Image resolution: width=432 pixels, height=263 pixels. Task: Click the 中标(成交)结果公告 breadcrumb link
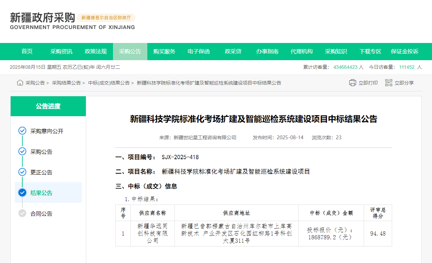point(109,83)
